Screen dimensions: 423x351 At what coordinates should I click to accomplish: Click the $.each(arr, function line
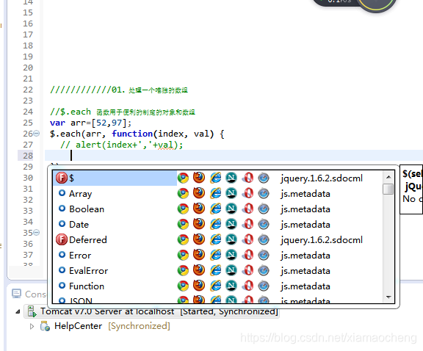pyautogui.click(x=137, y=134)
